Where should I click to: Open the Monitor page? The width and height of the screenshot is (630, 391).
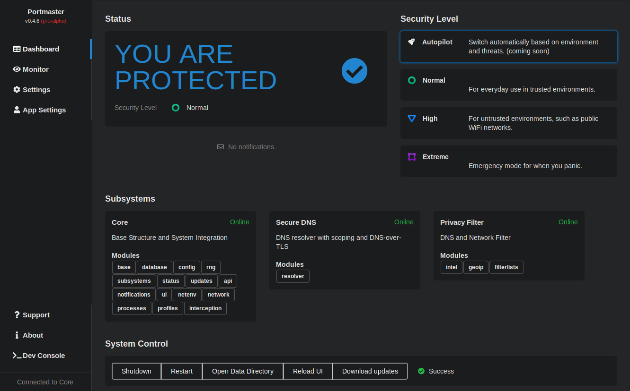click(x=35, y=69)
